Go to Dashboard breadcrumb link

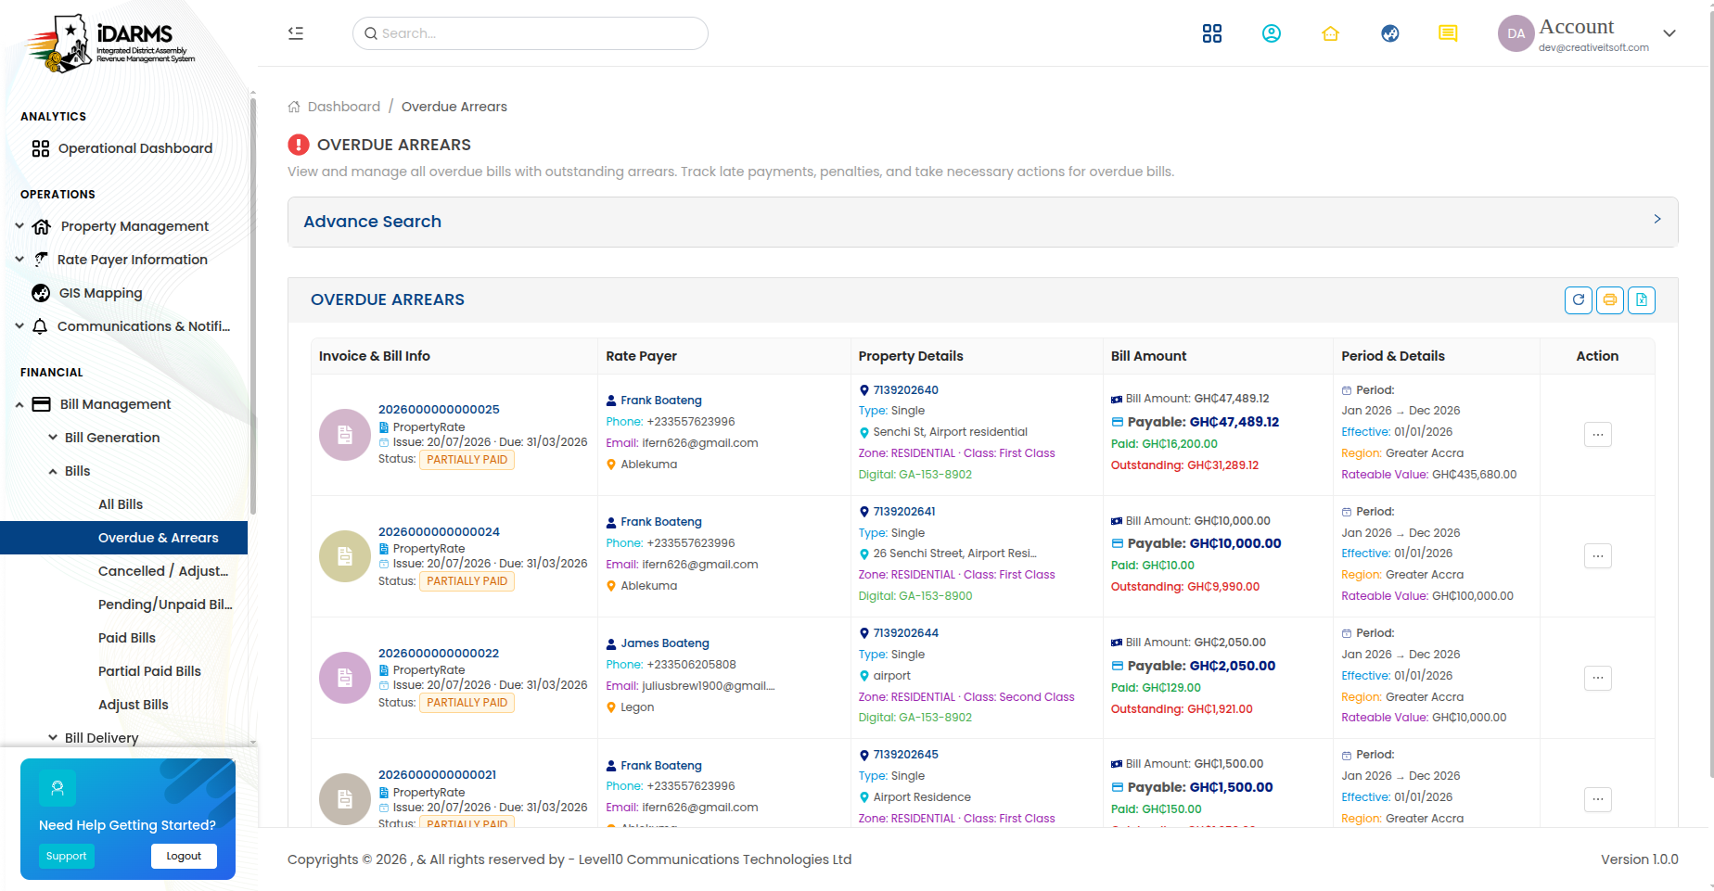click(344, 107)
